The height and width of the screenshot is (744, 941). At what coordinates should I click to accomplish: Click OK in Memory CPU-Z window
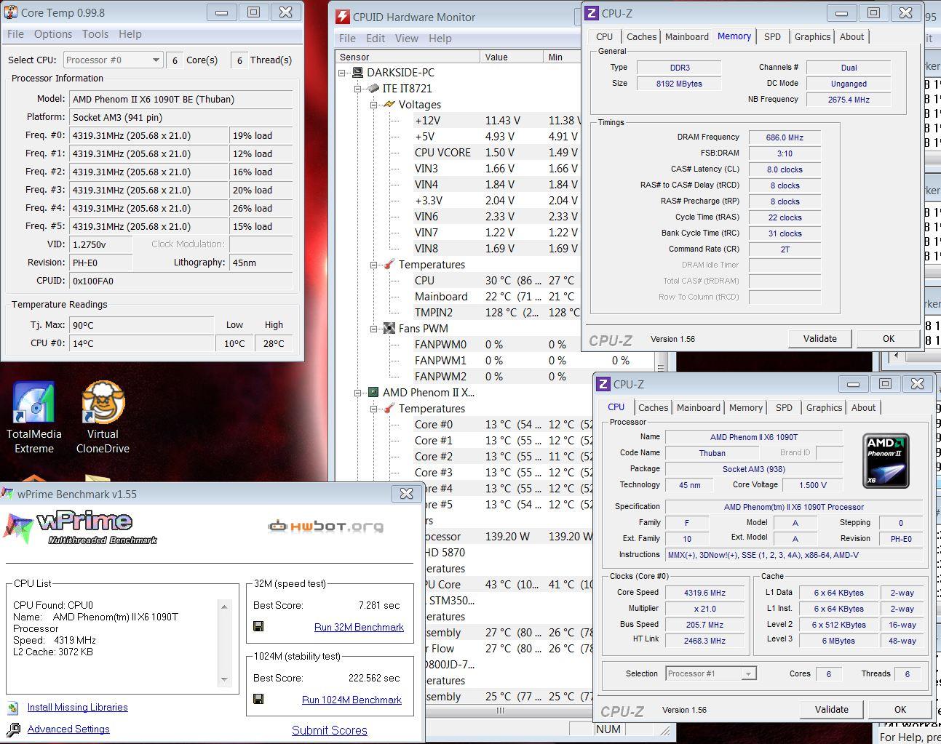click(889, 338)
